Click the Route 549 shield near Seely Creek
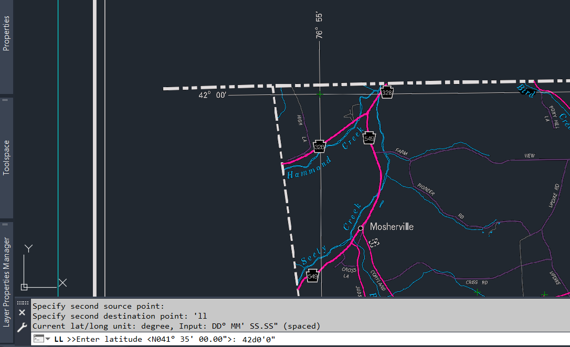This screenshot has height=347, width=570. [312, 275]
